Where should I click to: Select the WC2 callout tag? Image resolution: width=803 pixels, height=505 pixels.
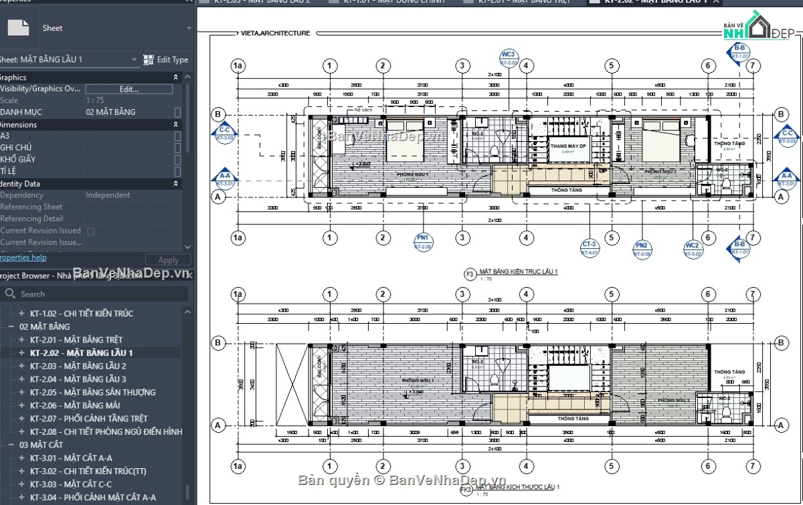pos(692,249)
